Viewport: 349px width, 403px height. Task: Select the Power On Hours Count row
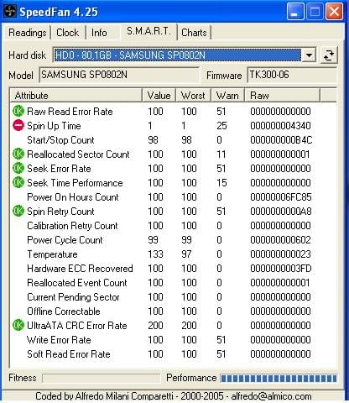173,197
